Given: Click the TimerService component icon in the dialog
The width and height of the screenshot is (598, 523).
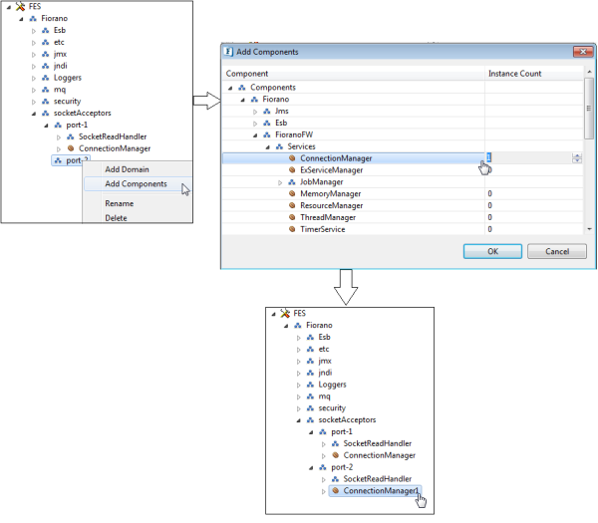Looking at the screenshot, I should [291, 229].
